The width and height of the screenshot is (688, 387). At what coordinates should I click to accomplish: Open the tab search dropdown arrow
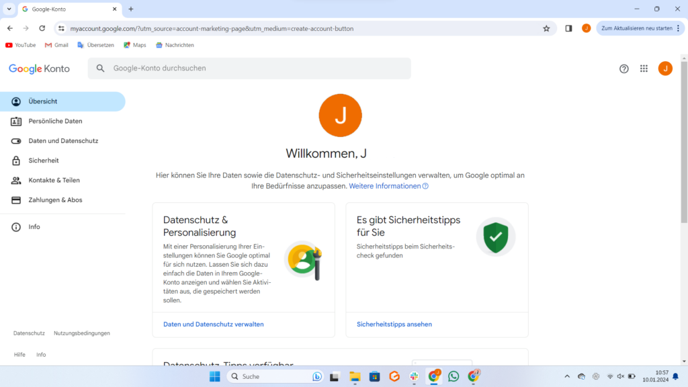(x=9, y=9)
